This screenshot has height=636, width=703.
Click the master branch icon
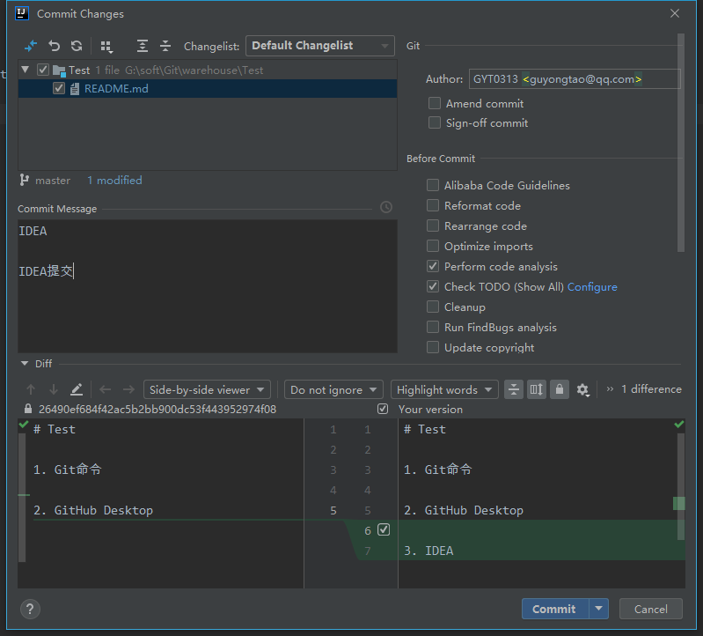click(x=25, y=180)
